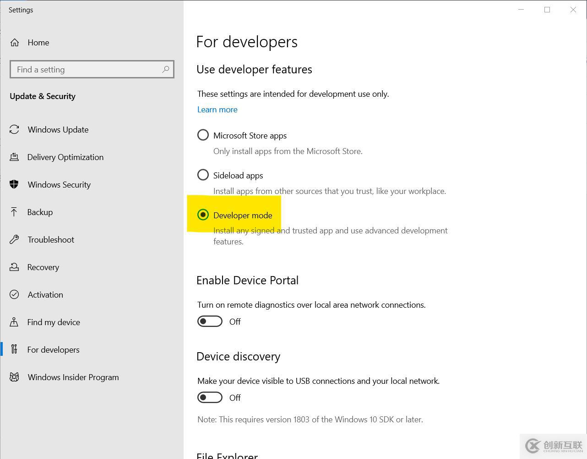Screen dimensions: 587x459
Task: Click the Windows Insider Program icon
Action: coord(14,377)
